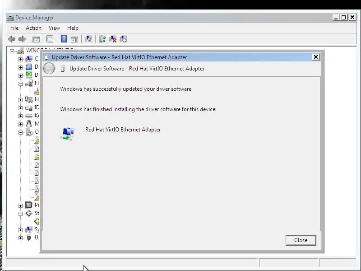Open the View menu
The image size is (361, 271).
54,28
